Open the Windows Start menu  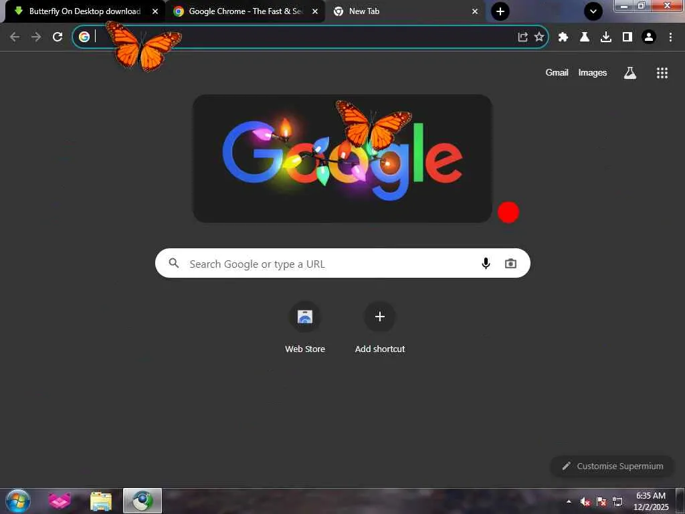click(18, 501)
